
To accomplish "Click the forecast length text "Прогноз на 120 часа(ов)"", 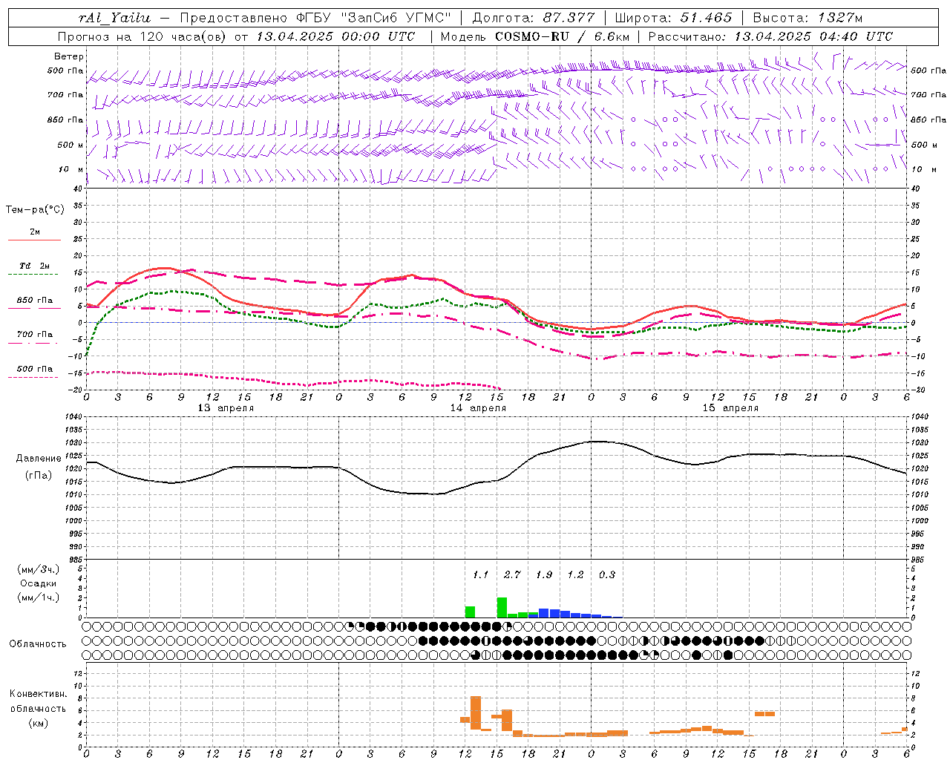I will pyautogui.click(x=143, y=36).
